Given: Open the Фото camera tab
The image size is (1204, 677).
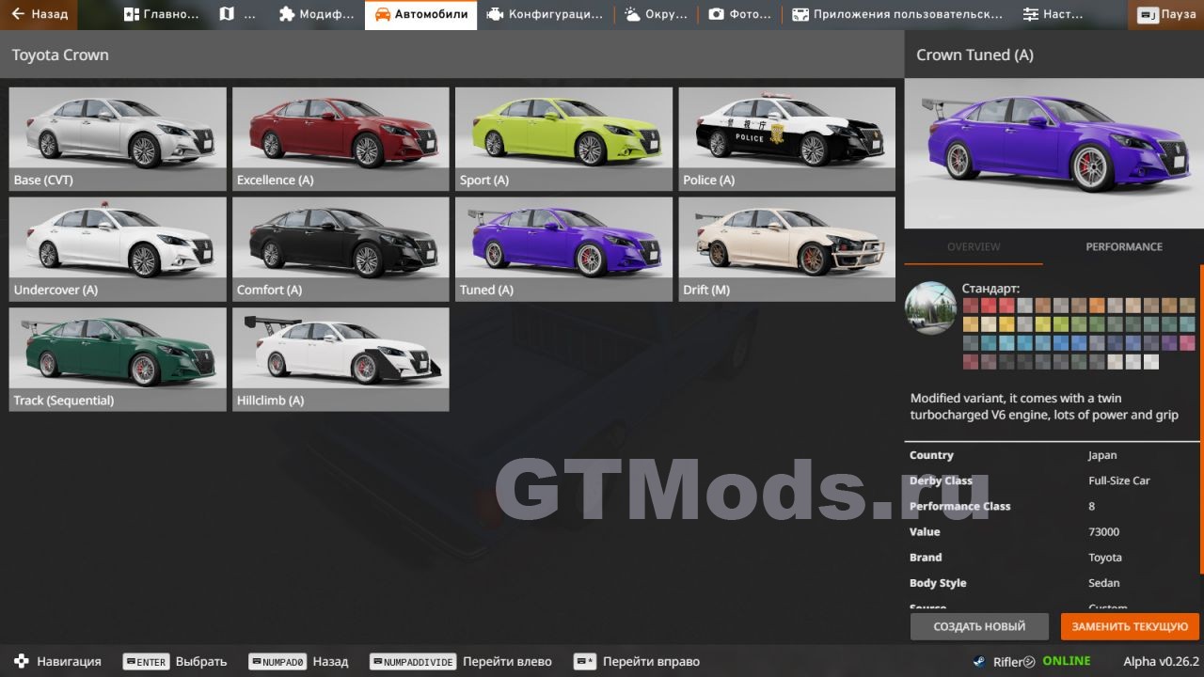Looking at the screenshot, I should (x=739, y=14).
